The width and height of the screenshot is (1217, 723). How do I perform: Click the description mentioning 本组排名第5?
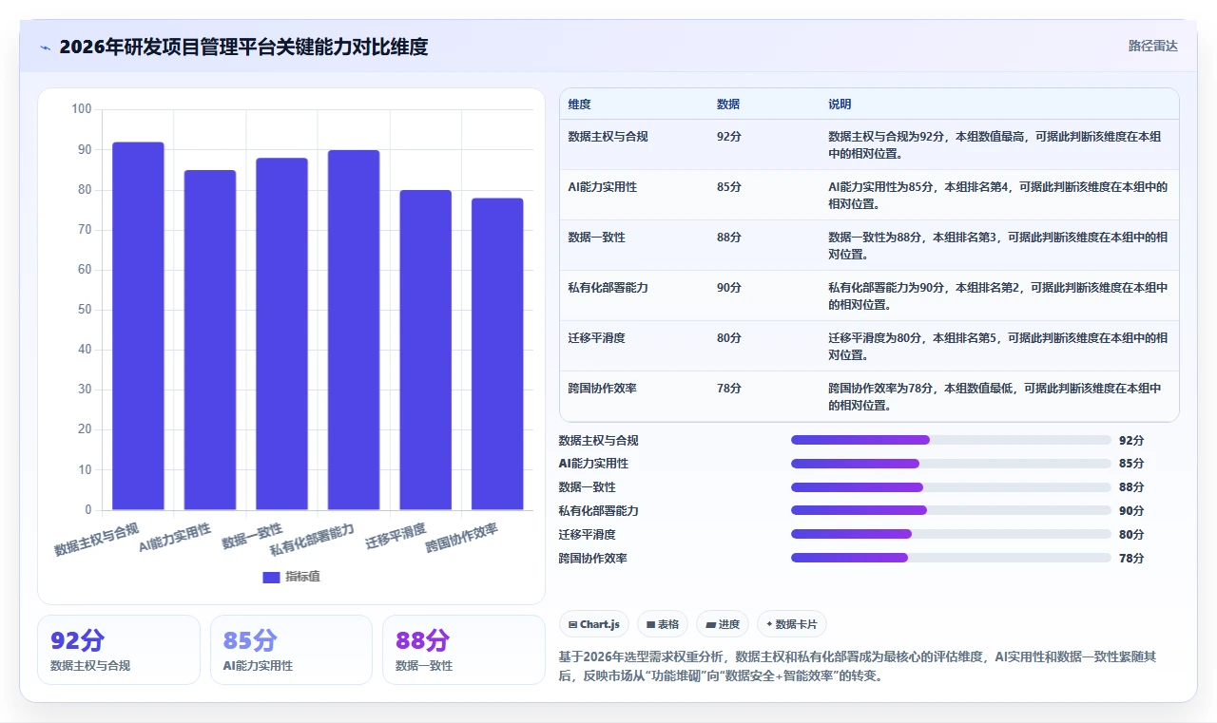998,347
